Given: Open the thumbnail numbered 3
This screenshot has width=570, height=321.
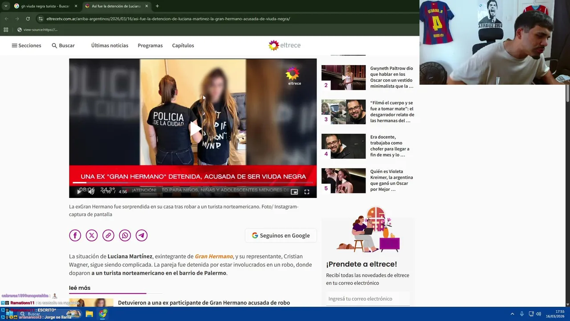Looking at the screenshot, I should 343,112.
